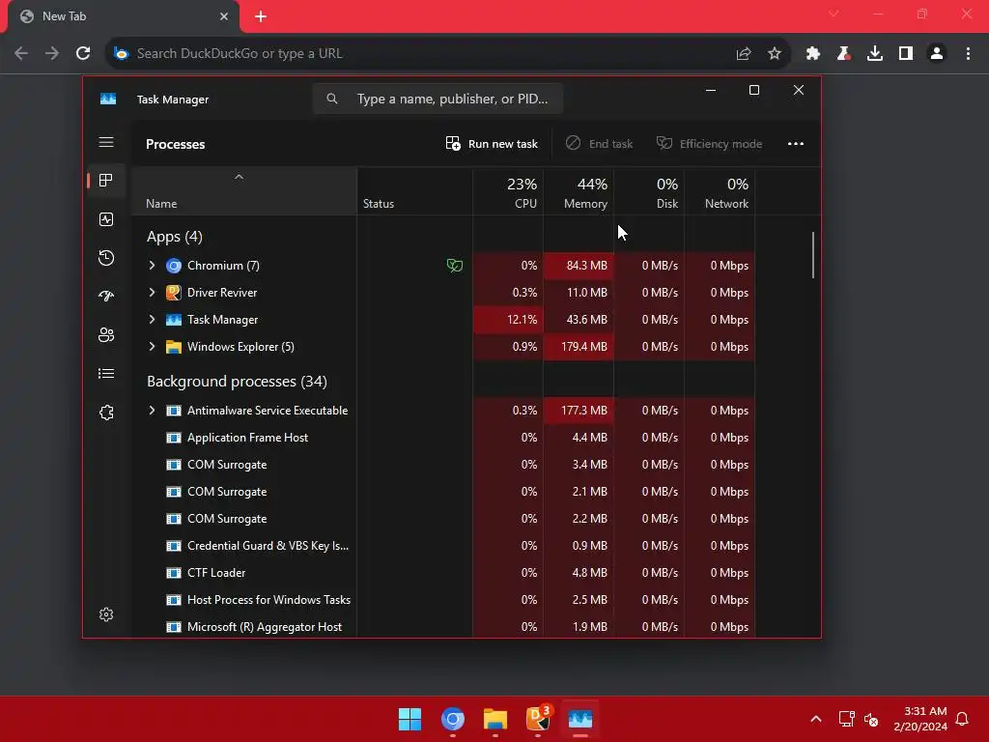Open the Startup apps sidebar icon
Viewport: 989px width, 742px height.
(x=106, y=296)
